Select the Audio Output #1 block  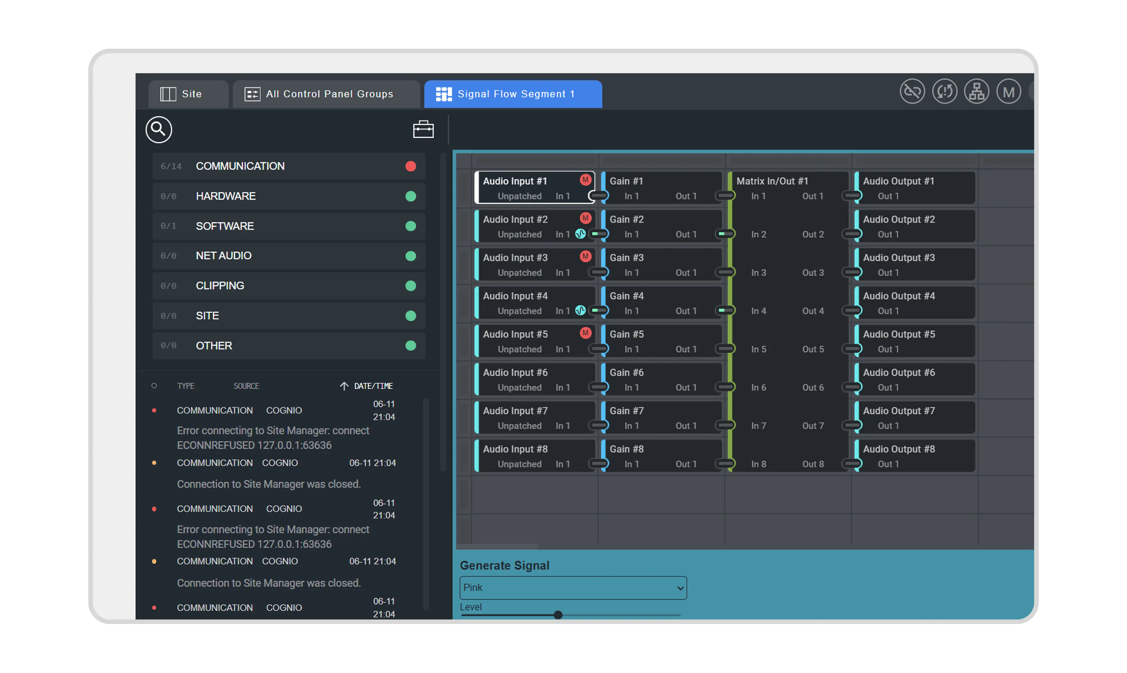pyautogui.click(x=915, y=188)
